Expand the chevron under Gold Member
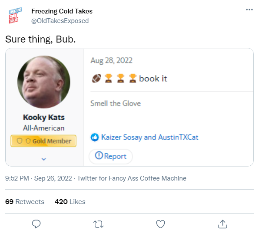 43,159
